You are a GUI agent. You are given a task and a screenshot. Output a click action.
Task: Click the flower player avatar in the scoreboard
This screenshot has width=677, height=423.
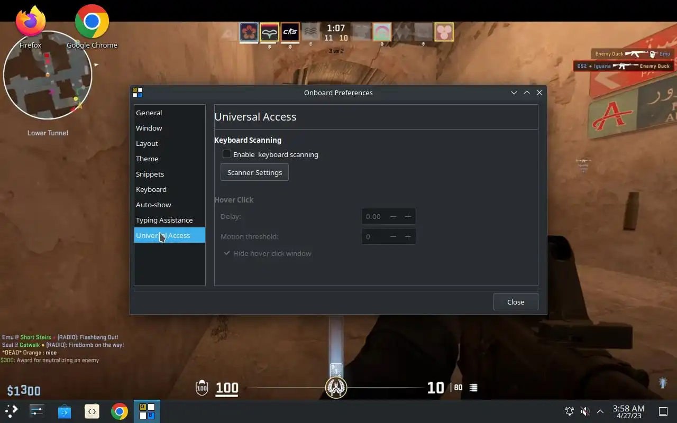[249, 32]
